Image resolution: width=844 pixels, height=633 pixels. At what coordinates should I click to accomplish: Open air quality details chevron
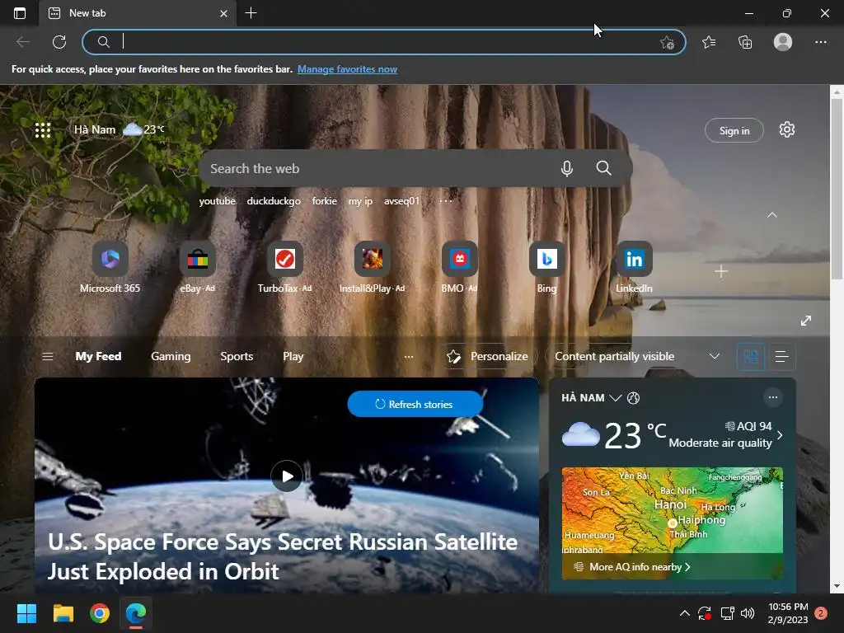(780, 435)
